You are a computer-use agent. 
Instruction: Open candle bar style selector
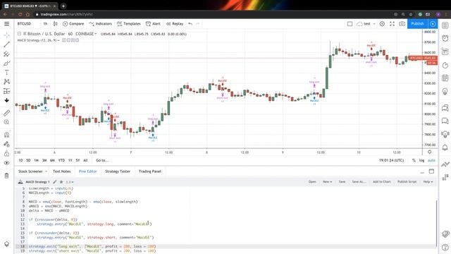(x=55, y=23)
